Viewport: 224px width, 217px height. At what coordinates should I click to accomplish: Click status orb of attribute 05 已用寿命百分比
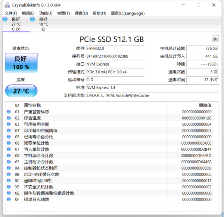click(9, 137)
